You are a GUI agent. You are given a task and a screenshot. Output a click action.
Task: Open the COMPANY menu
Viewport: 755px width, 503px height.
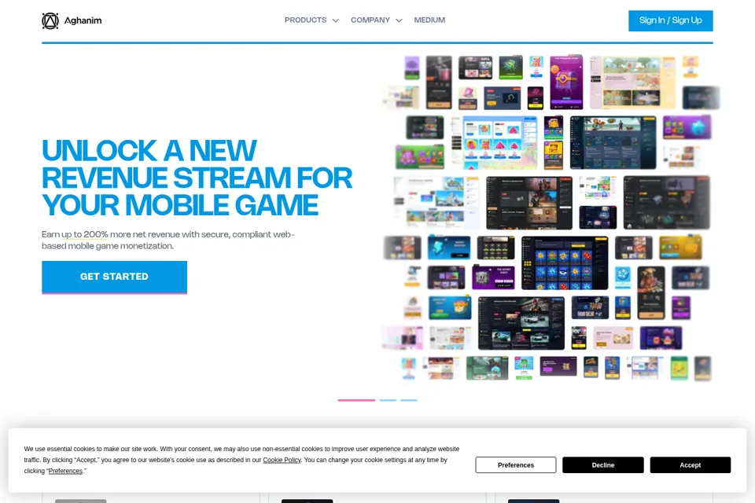click(x=370, y=20)
